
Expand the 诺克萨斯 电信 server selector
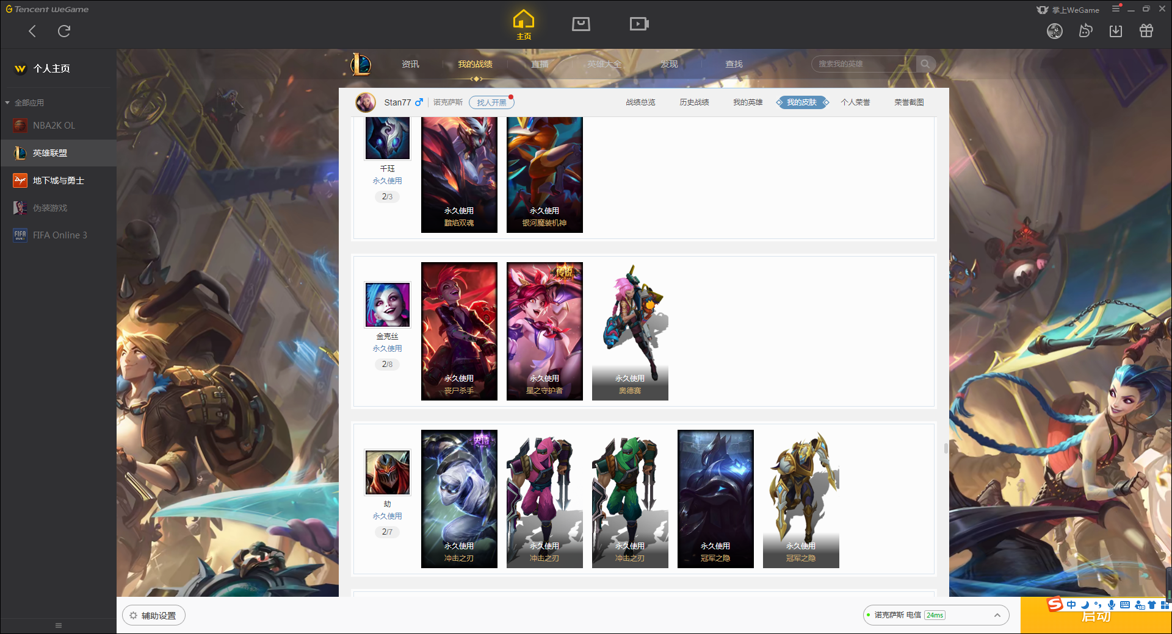point(936,615)
